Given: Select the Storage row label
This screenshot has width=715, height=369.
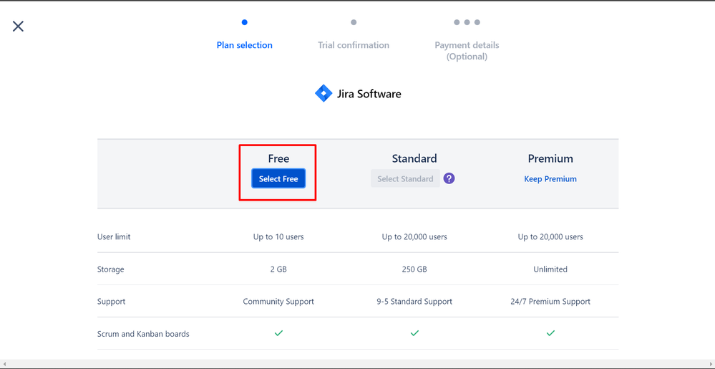Looking at the screenshot, I should pyautogui.click(x=110, y=269).
